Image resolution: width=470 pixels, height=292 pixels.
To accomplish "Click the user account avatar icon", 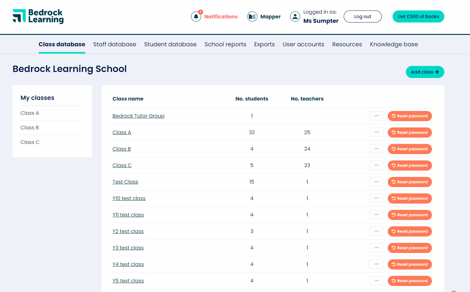I will click(295, 16).
